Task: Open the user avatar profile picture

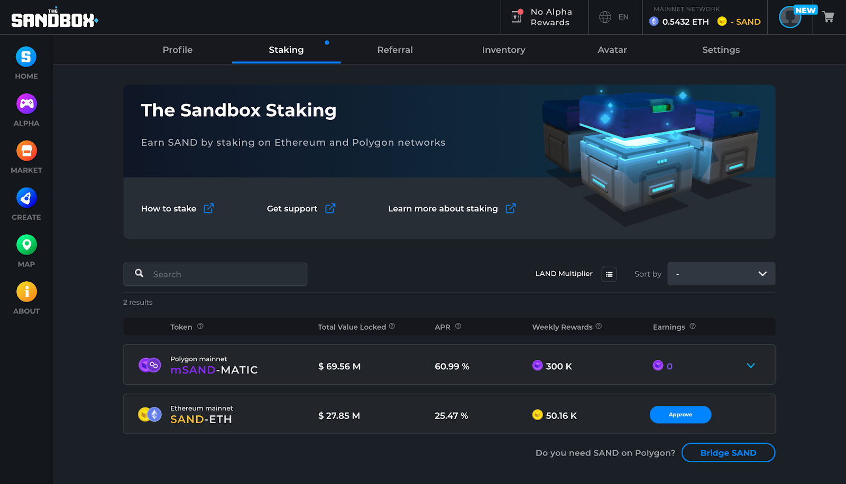Action: coord(790,17)
